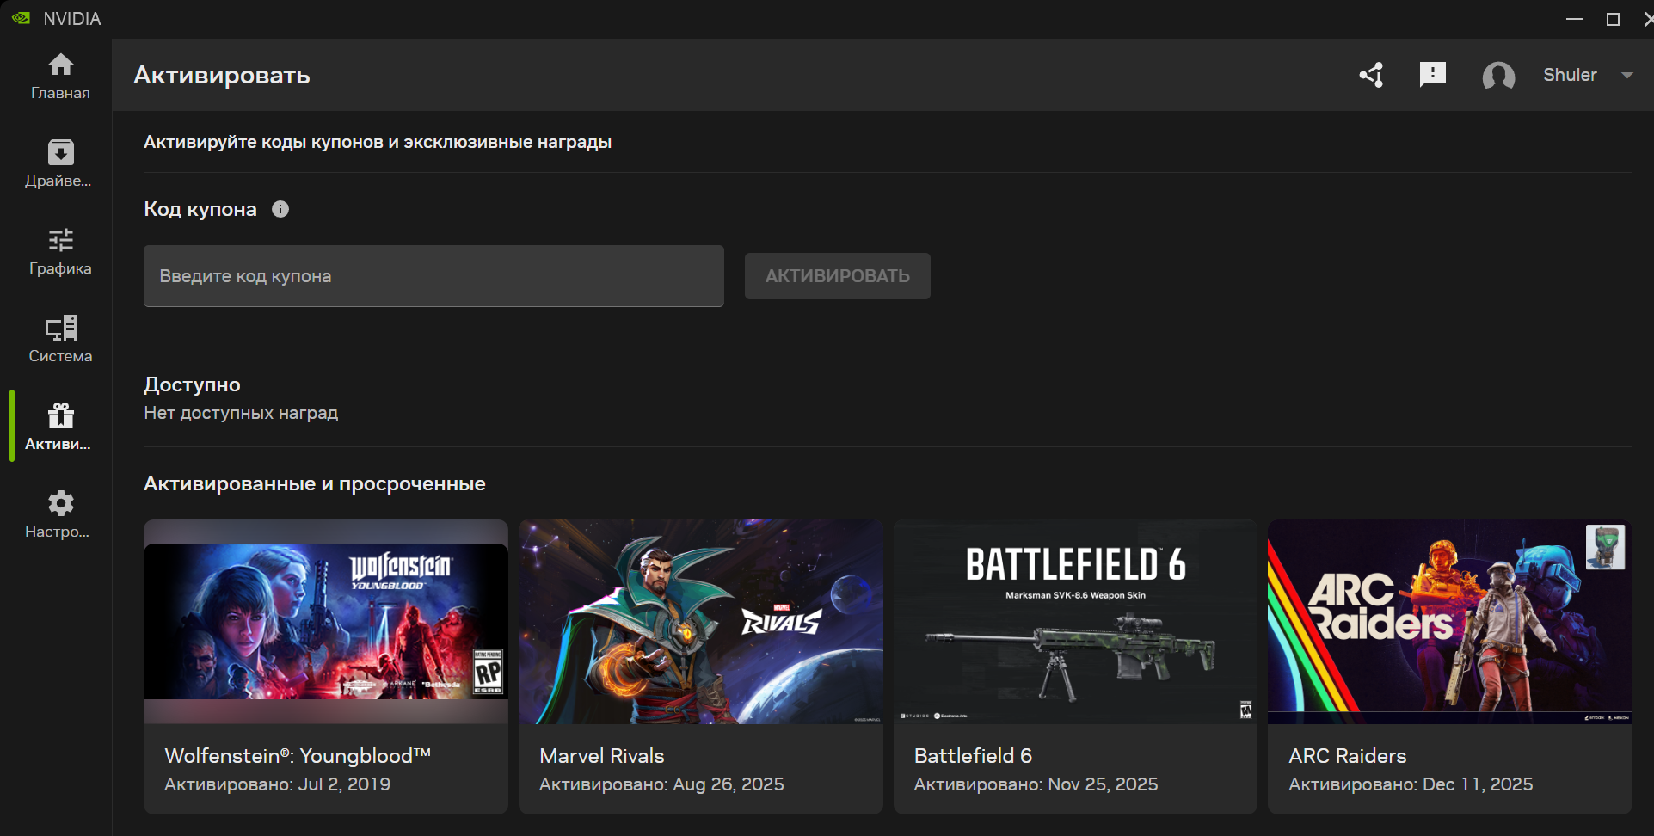The height and width of the screenshot is (836, 1654).
Task: Minimize the NVIDIA window
Action: [x=1574, y=18]
